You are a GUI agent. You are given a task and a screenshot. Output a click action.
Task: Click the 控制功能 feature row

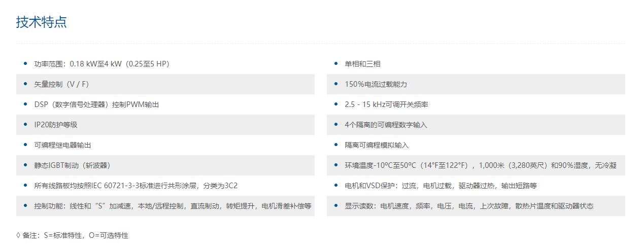coord(173,206)
